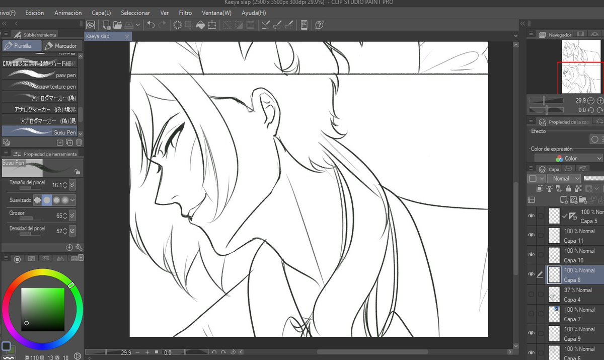Image resolution: width=604 pixels, height=360 pixels.
Task: Zoom out in Navigator with minus icon
Action: [x=591, y=101]
